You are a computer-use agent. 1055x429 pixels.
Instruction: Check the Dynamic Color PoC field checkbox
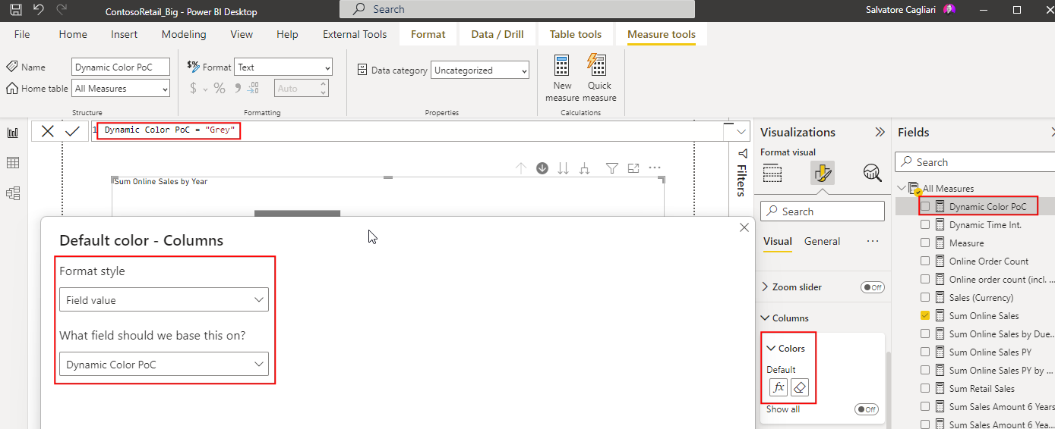925,206
